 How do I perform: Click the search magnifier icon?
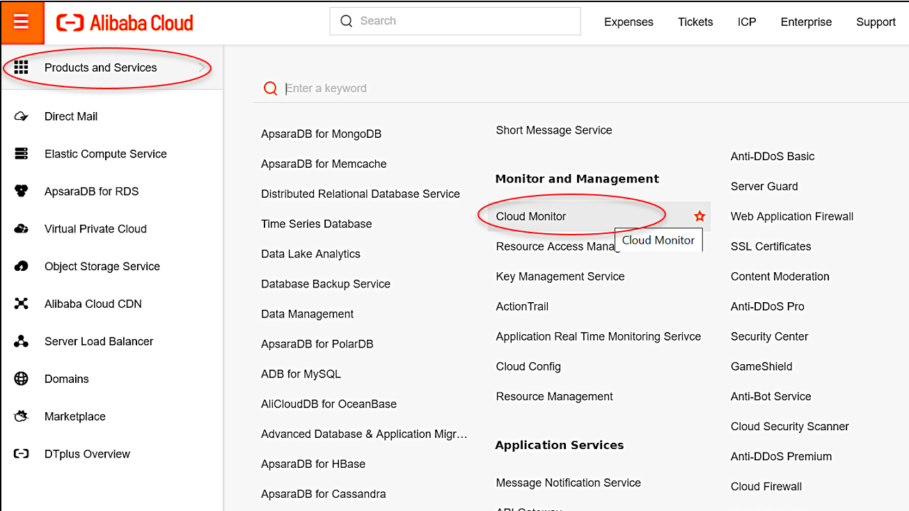pyautogui.click(x=346, y=21)
